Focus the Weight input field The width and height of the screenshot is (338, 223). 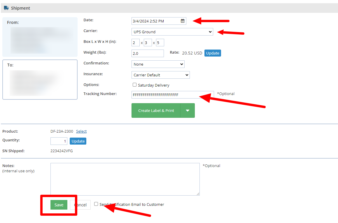pyautogui.click(x=148, y=53)
